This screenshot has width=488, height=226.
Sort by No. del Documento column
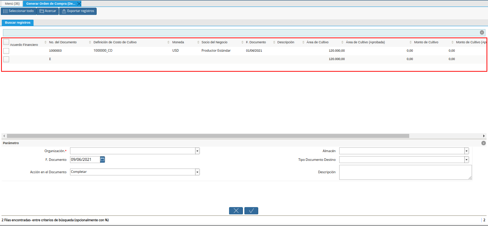(x=63, y=42)
